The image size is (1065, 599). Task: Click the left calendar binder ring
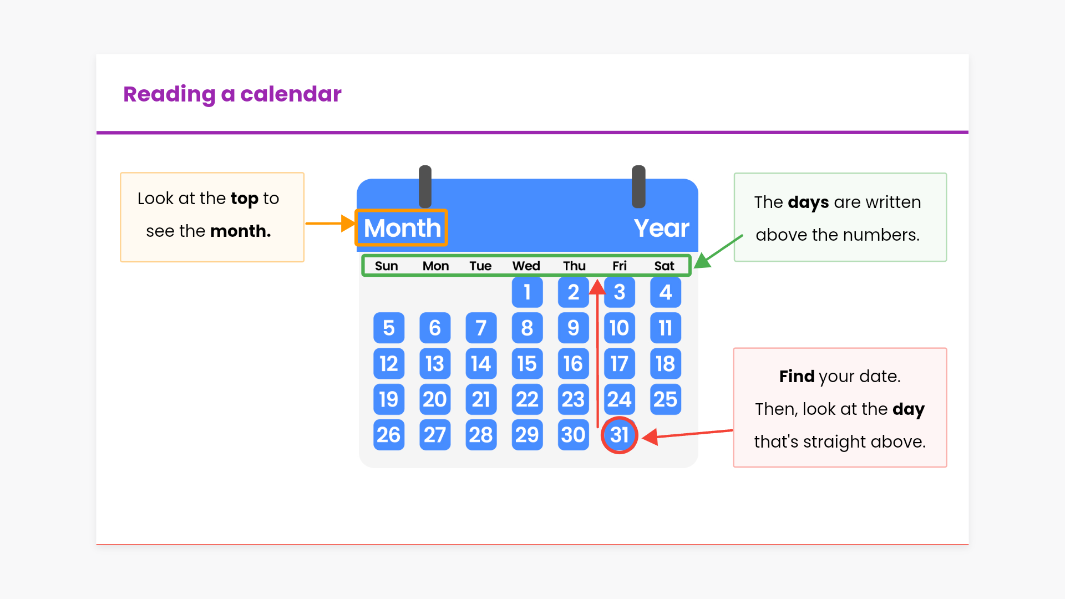click(x=425, y=186)
